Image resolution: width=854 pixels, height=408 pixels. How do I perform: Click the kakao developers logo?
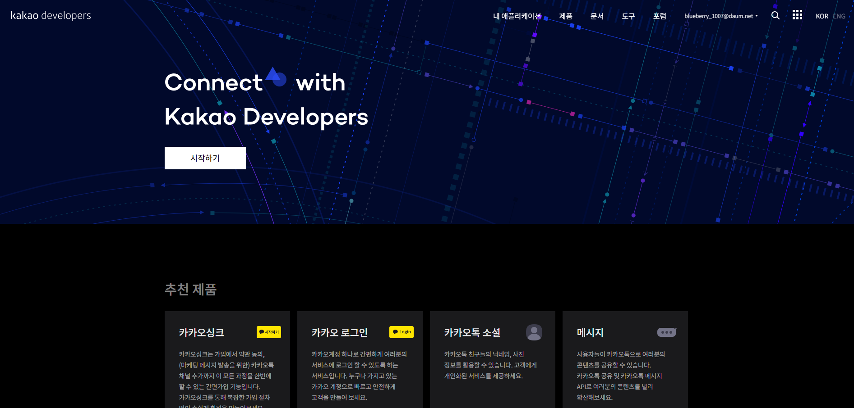pyautogui.click(x=51, y=15)
